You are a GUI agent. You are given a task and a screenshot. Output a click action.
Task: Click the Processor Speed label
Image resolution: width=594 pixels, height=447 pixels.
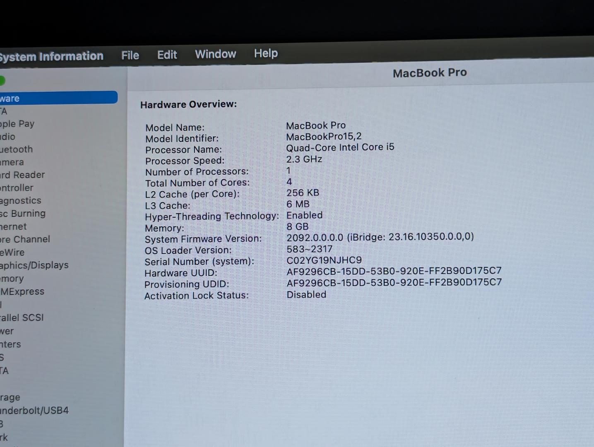click(x=185, y=161)
